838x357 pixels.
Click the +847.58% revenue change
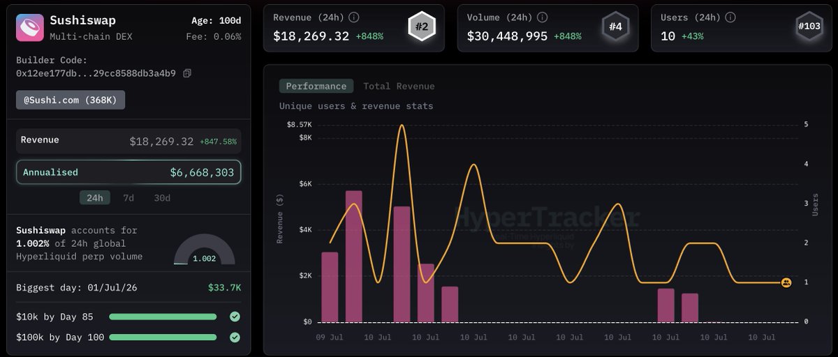pos(219,142)
